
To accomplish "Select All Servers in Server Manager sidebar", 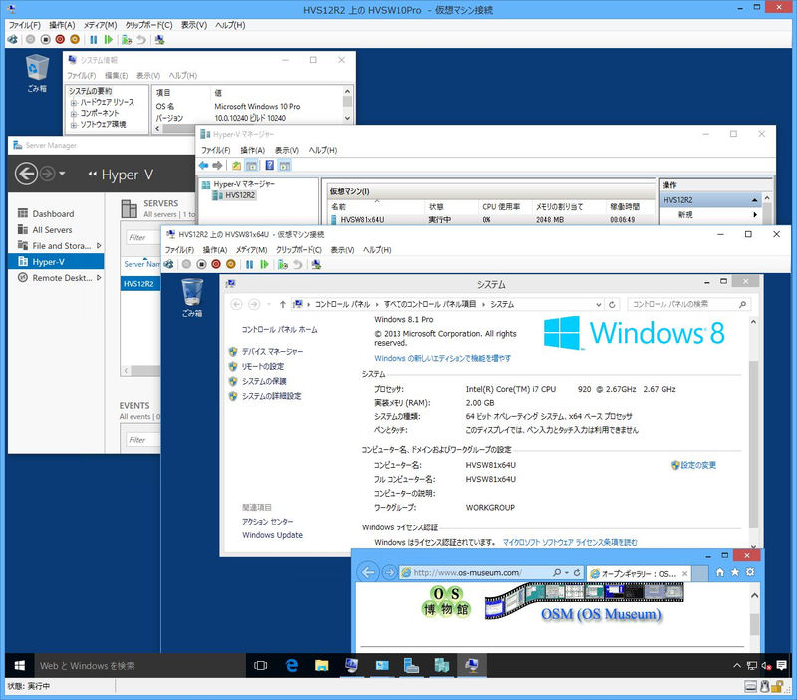I will [53, 230].
